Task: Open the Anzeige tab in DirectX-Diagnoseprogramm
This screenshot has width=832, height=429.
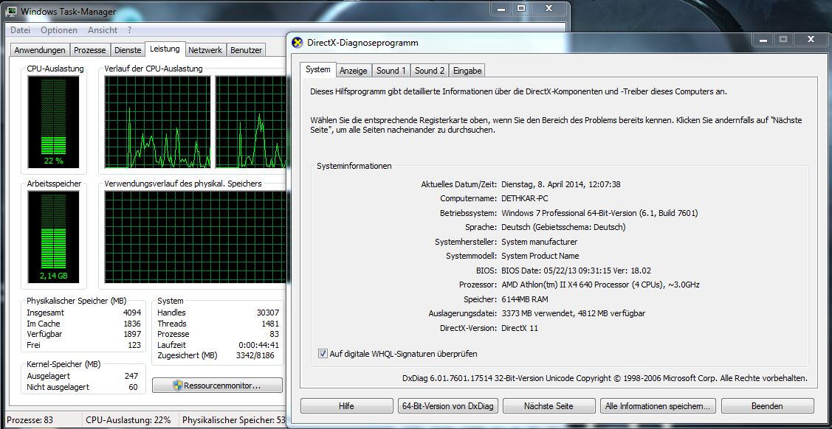Action: (x=354, y=71)
